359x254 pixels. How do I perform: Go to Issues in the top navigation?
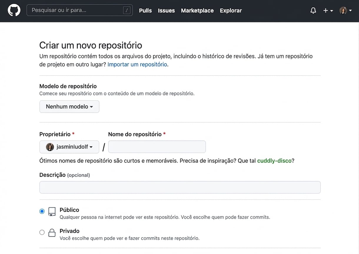point(166,11)
